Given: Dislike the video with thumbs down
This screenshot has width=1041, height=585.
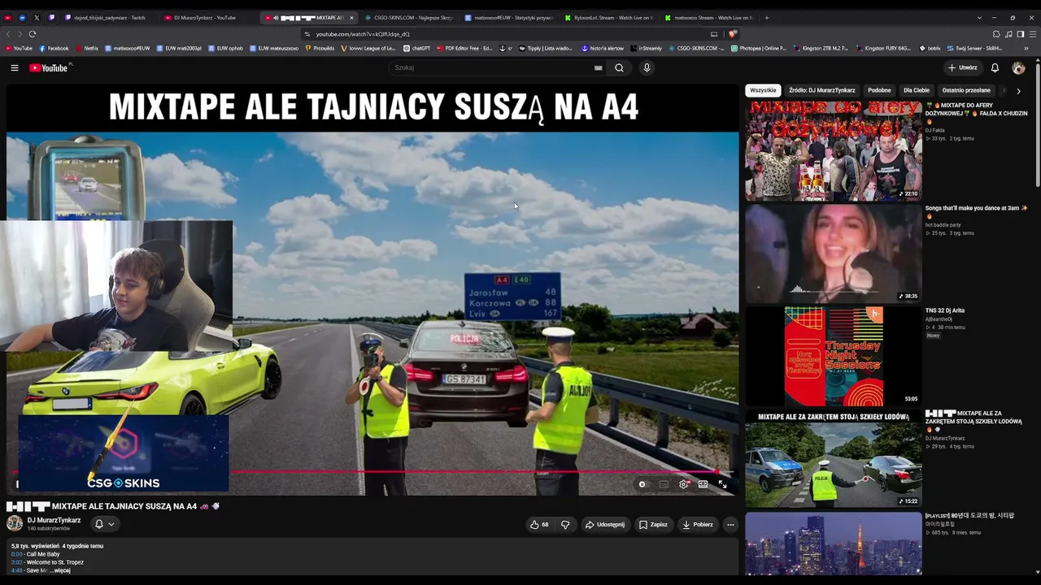Looking at the screenshot, I should [x=565, y=525].
